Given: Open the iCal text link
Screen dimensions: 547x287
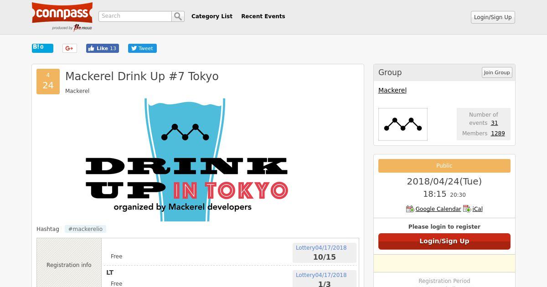Looking at the screenshot, I should click(478, 209).
